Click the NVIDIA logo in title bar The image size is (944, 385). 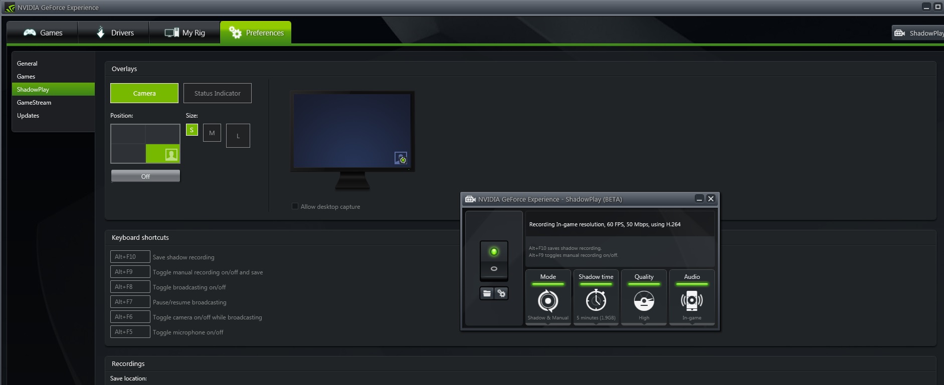(x=10, y=8)
